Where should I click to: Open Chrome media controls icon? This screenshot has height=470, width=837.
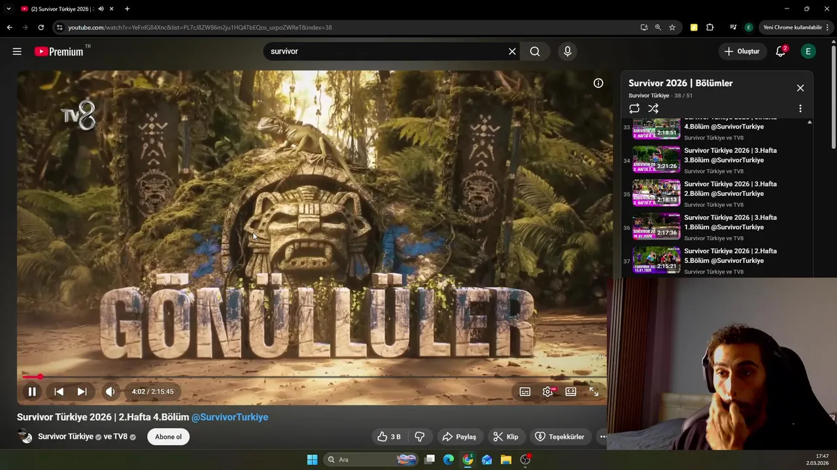pyautogui.click(x=733, y=27)
